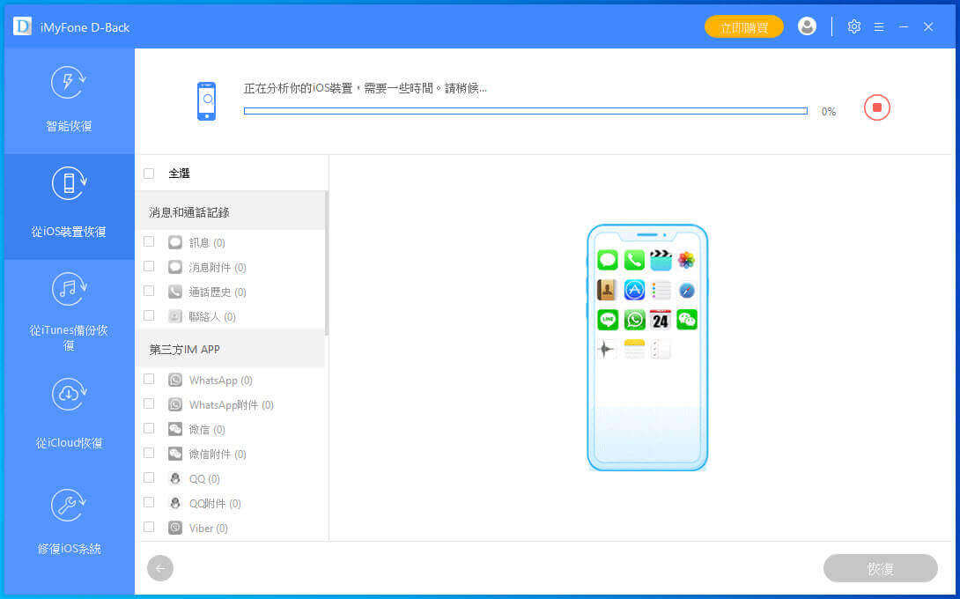Click the Voice Memos icon on phone illustration

[606, 349]
